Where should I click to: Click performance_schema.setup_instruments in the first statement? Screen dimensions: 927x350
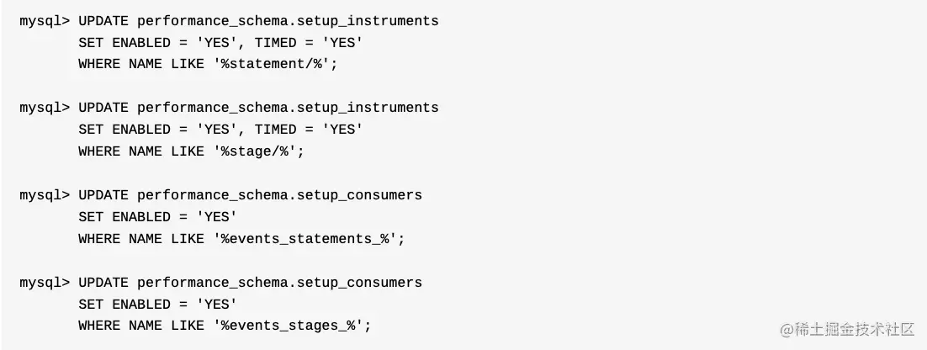coord(288,21)
